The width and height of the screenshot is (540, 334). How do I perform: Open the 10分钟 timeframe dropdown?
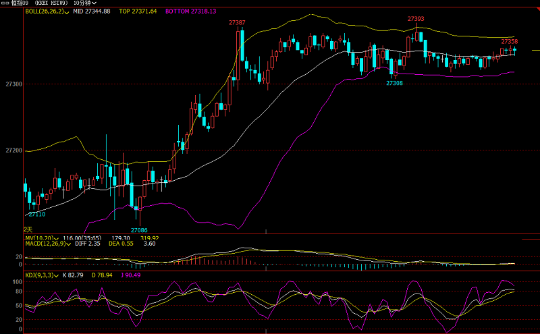pos(85,3)
